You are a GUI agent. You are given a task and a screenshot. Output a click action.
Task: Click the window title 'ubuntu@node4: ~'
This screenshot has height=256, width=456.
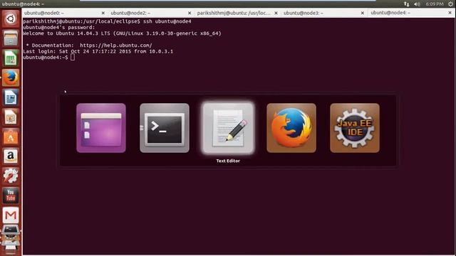pyautogui.click(x=23, y=4)
